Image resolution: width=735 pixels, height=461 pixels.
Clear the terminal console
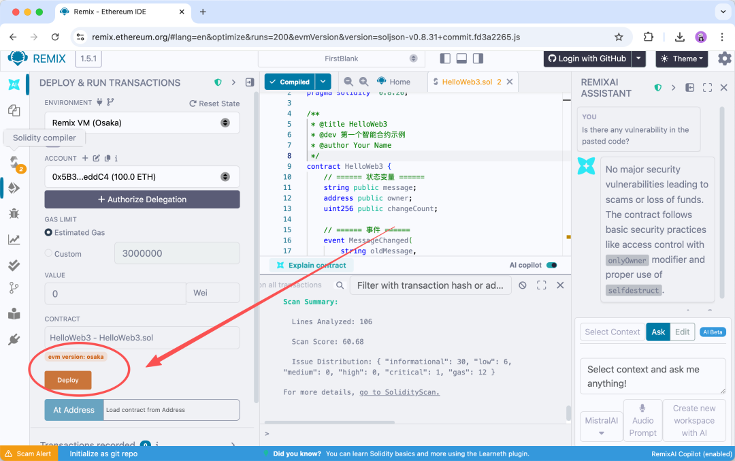523,285
